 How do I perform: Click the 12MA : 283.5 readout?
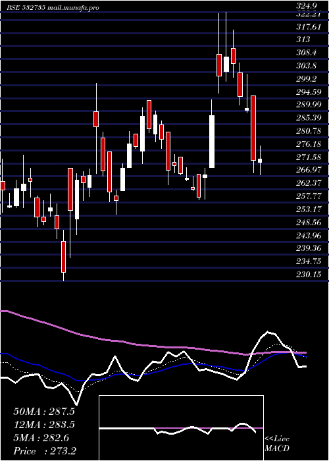pyautogui.click(x=44, y=425)
